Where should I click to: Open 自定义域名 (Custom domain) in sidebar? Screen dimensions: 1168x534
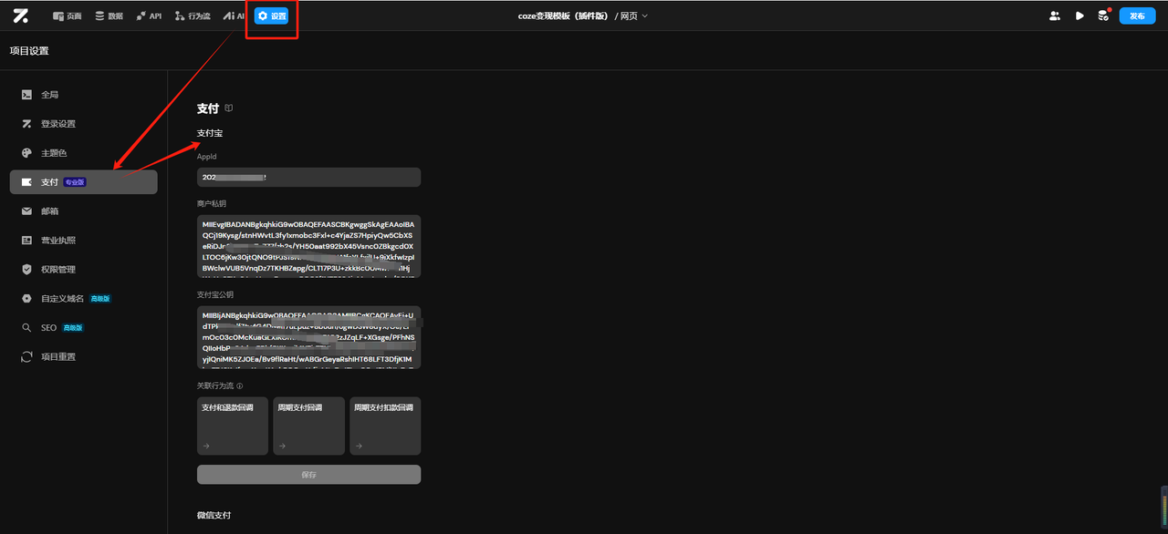click(84, 299)
